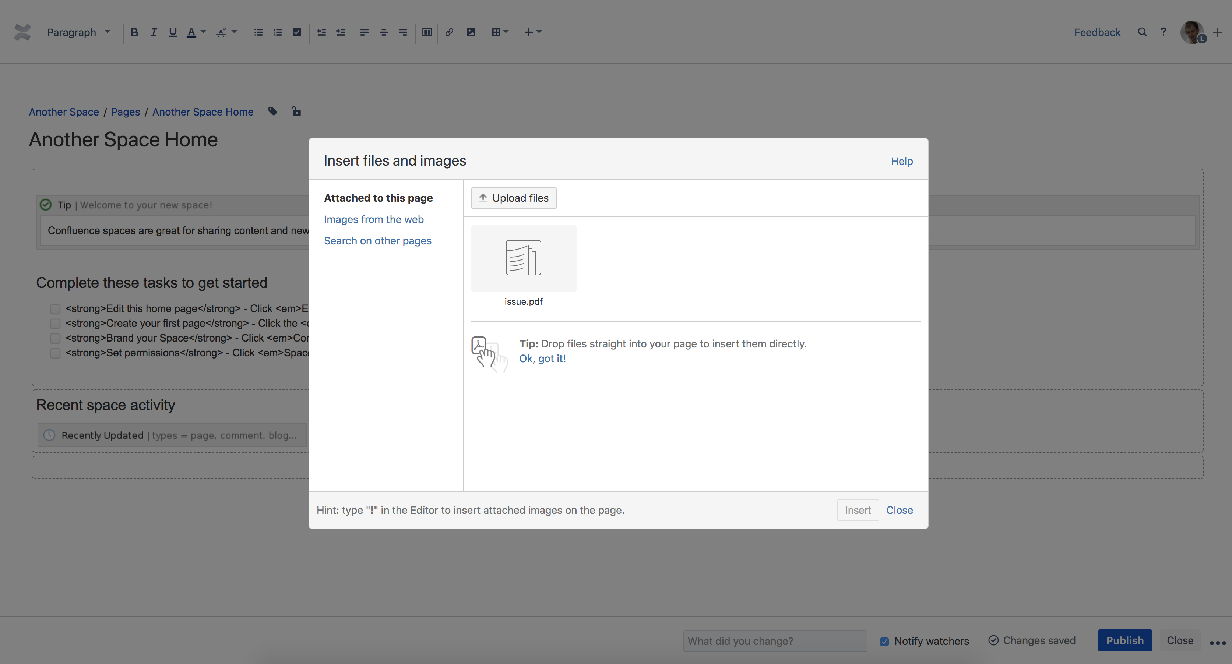Select the issue.pdf attachment thumbnail
Image resolution: width=1232 pixels, height=664 pixels.
[523, 259]
